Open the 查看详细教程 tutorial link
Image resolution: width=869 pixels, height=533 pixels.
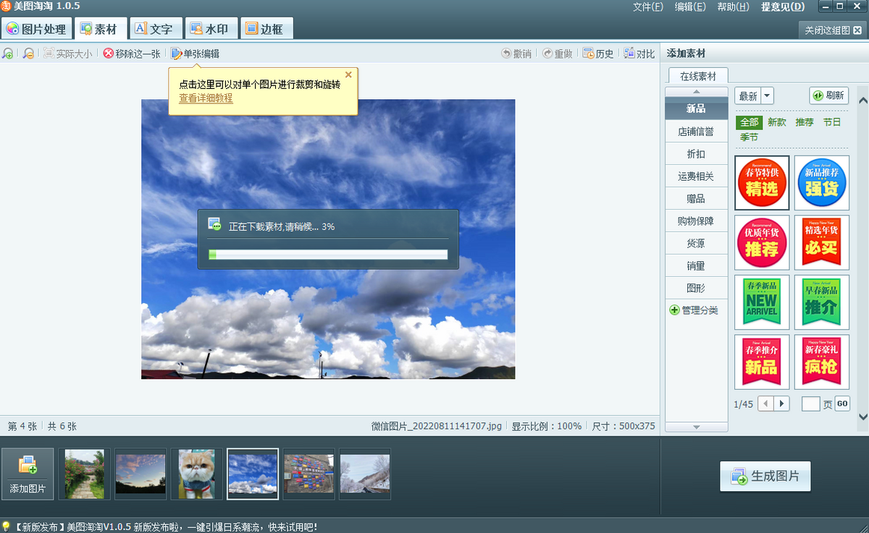point(206,98)
